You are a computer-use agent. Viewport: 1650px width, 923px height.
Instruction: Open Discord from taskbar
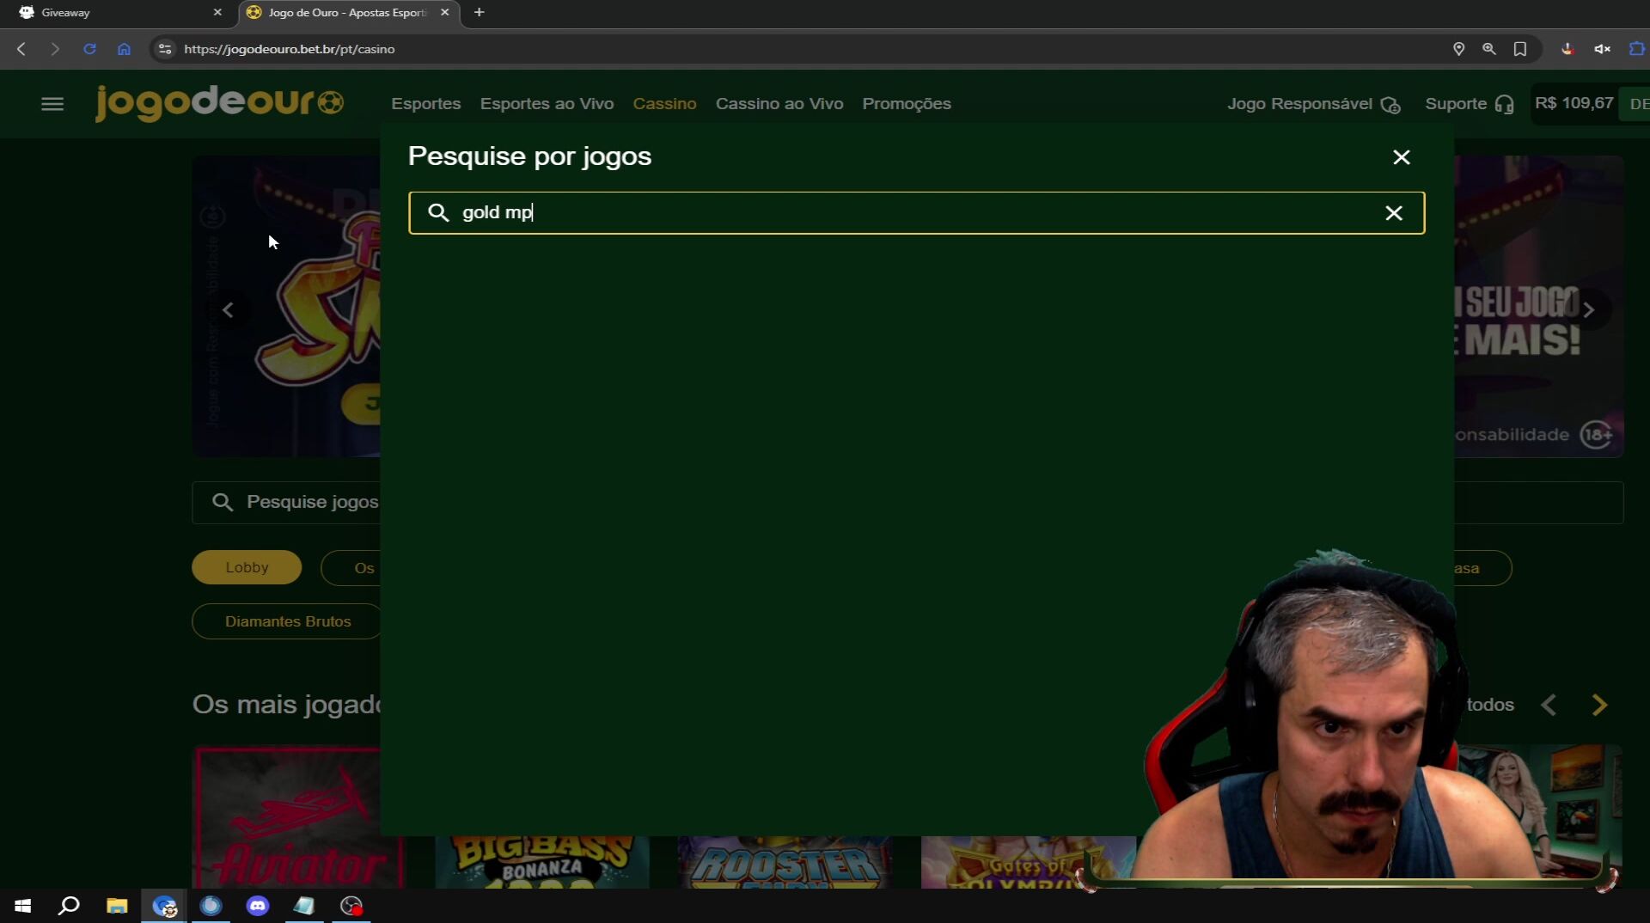click(258, 906)
